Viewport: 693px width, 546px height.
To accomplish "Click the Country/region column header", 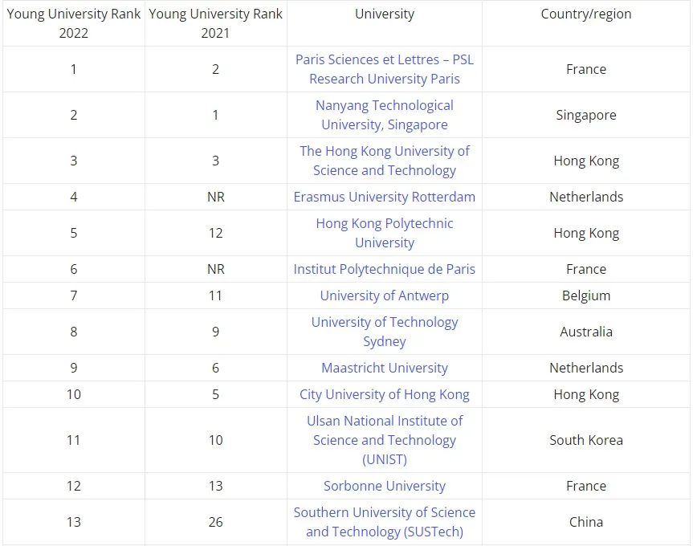I will tap(586, 14).
